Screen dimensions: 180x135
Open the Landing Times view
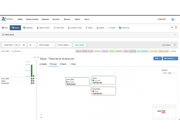(x=75, y=28)
